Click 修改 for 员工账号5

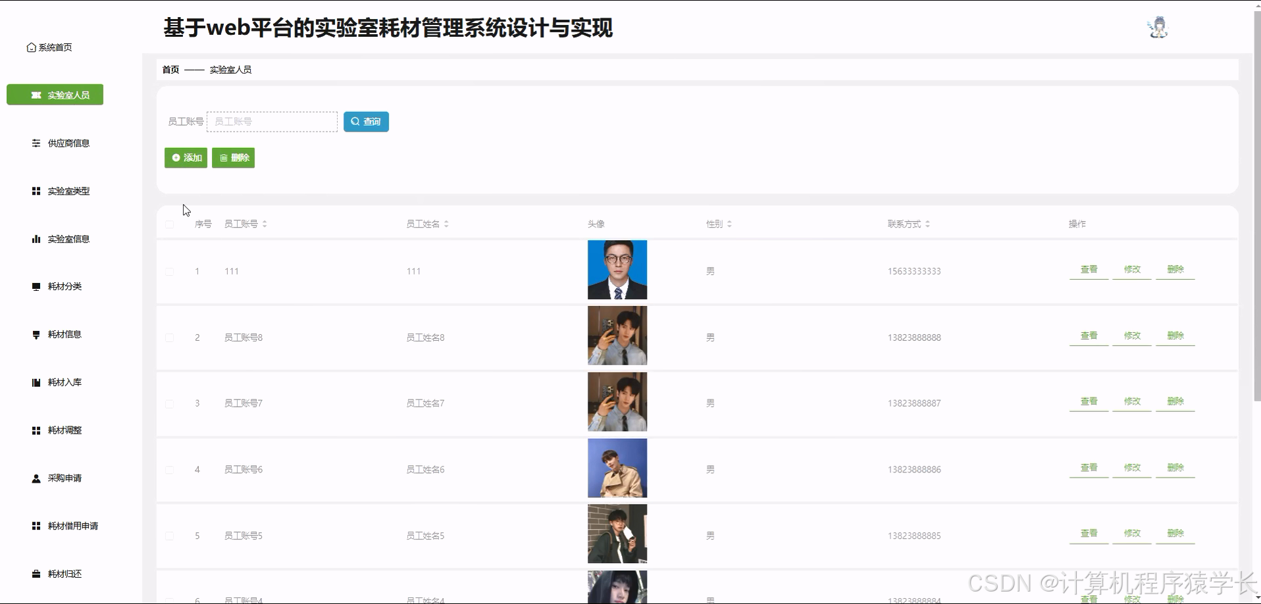[x=1132, y=534]
